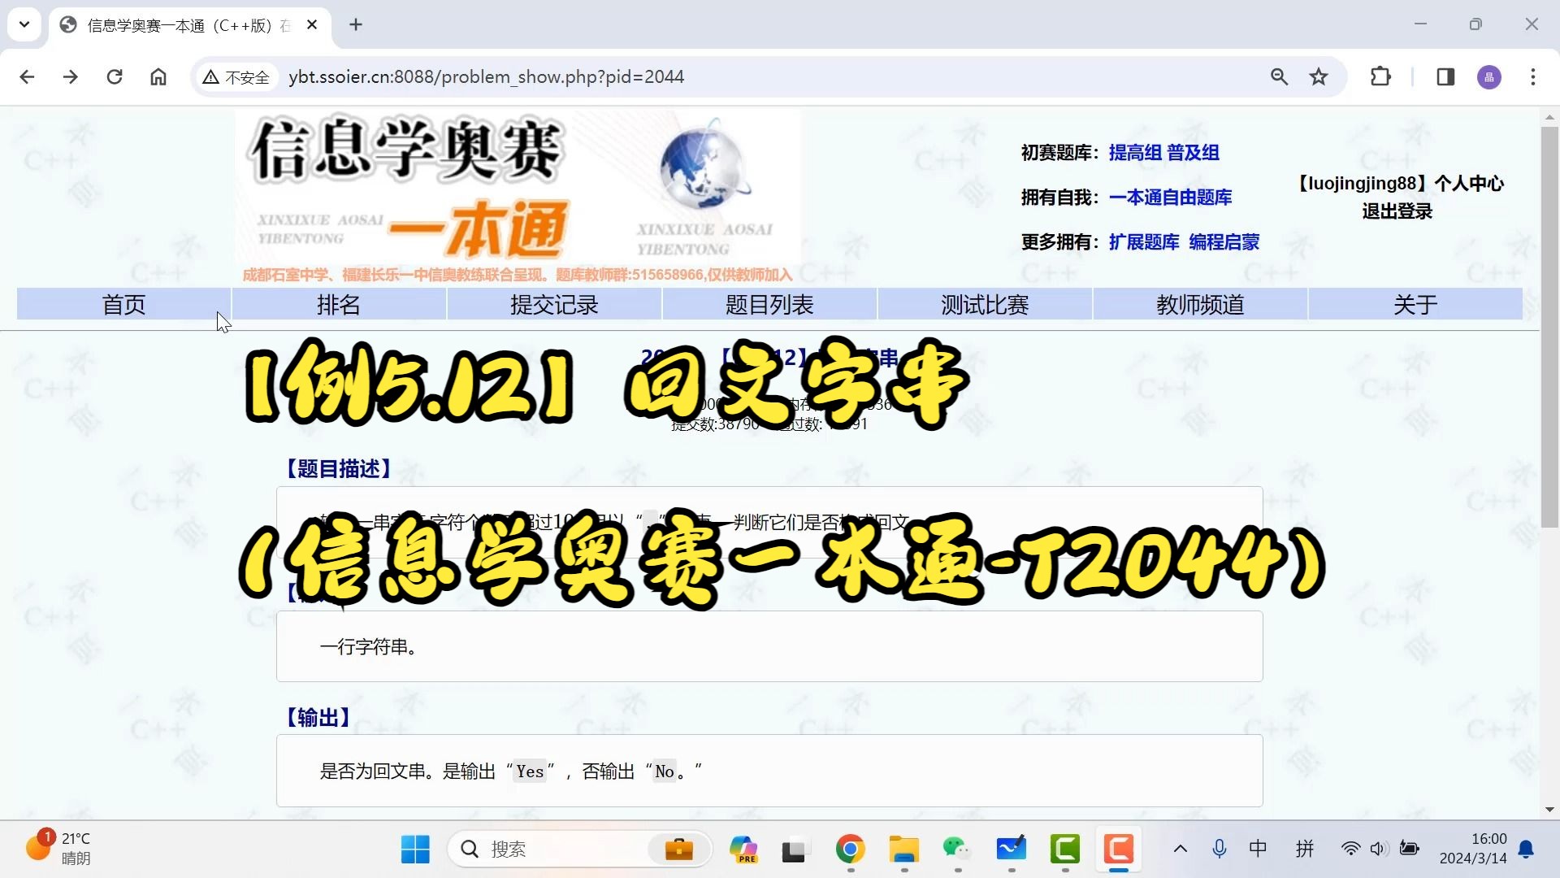
Task: Open the Chrome three-dot menu
Action: coord(1533,76)
